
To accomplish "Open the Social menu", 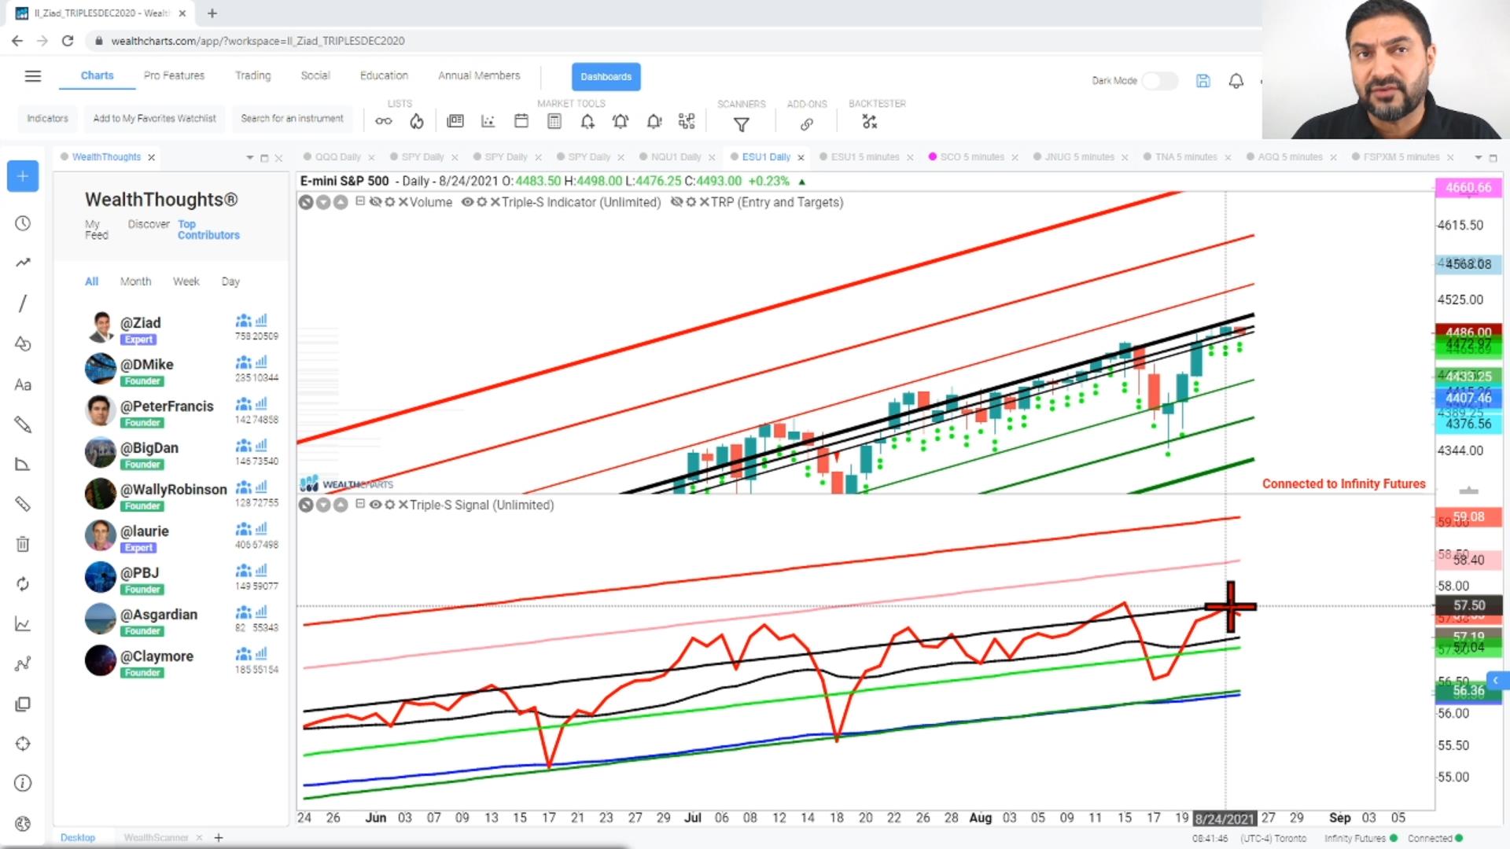I will click(315, 75).
